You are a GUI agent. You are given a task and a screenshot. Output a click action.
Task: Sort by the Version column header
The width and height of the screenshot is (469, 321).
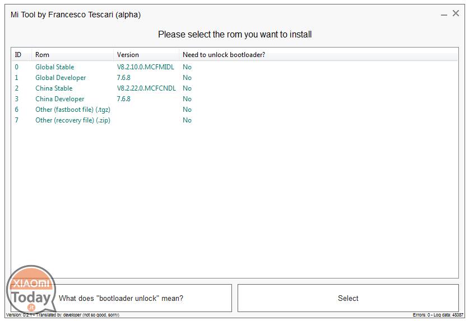146,55
